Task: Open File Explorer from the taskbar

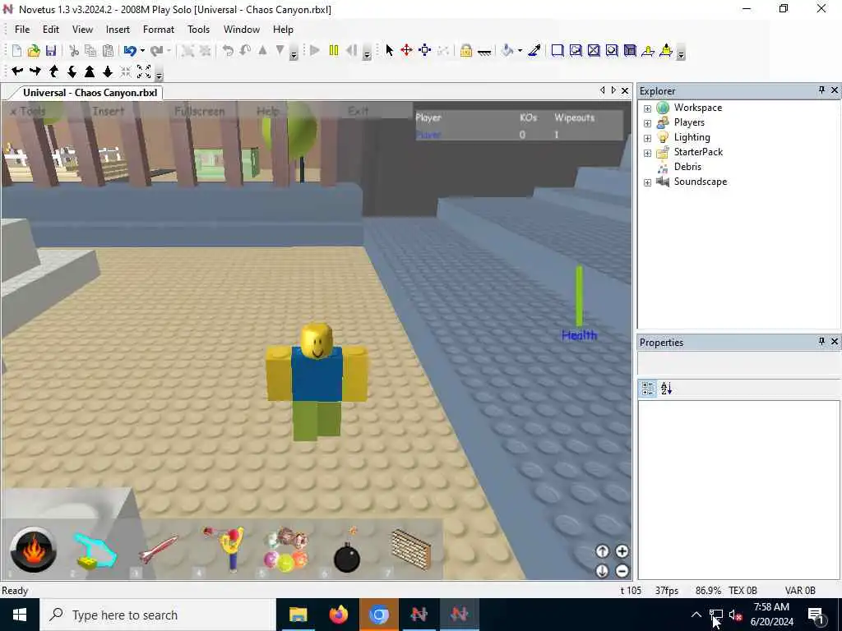Action: click(x=298, y=615)
